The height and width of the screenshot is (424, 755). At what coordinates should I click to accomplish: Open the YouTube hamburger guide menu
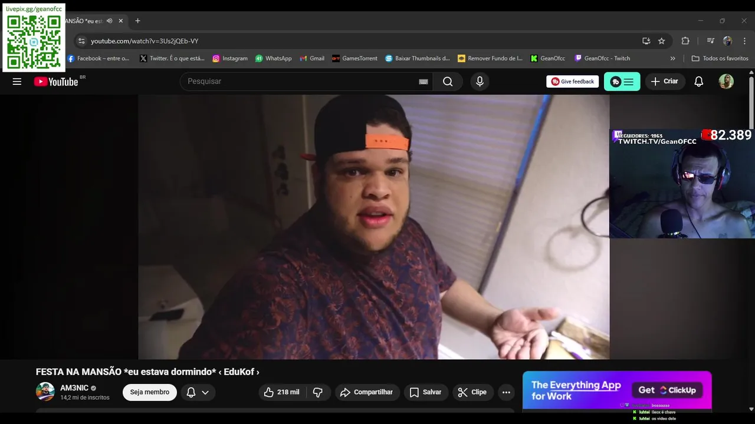17,81
